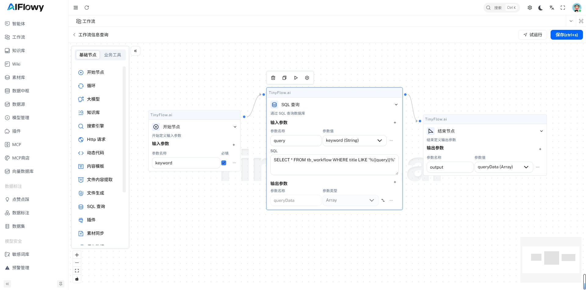
Task: Zoom out on the canvas
Action: (x=77, y=263)
